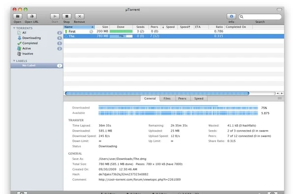Click the hash value de7djaks73b2kj32nn237323n0882
The height and width of the screenshot is (194, 295).
tap(123, 174)
